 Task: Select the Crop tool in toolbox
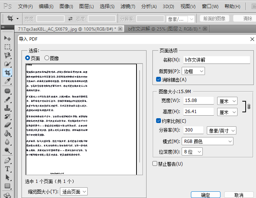[7, 72]
